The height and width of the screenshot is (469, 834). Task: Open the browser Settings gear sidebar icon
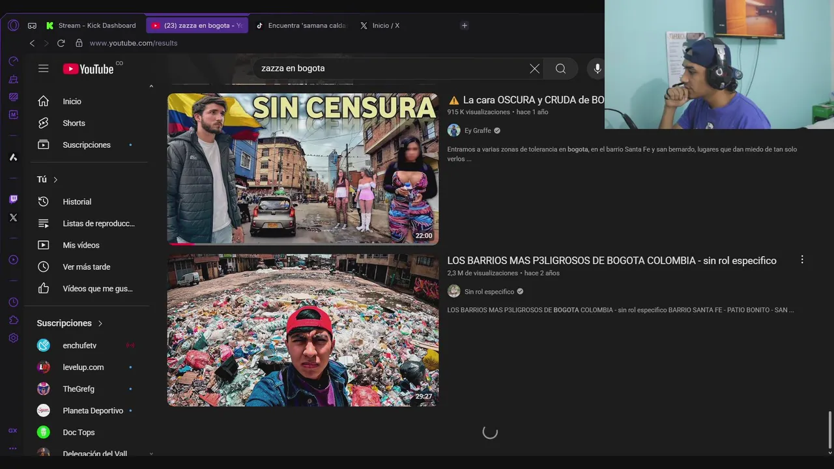(13, 338)
